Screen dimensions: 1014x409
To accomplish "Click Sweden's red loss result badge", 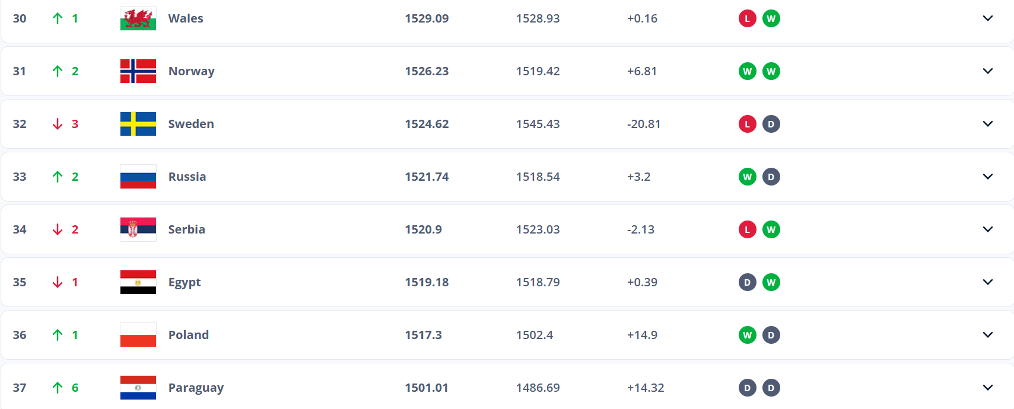I will (747, 124).
